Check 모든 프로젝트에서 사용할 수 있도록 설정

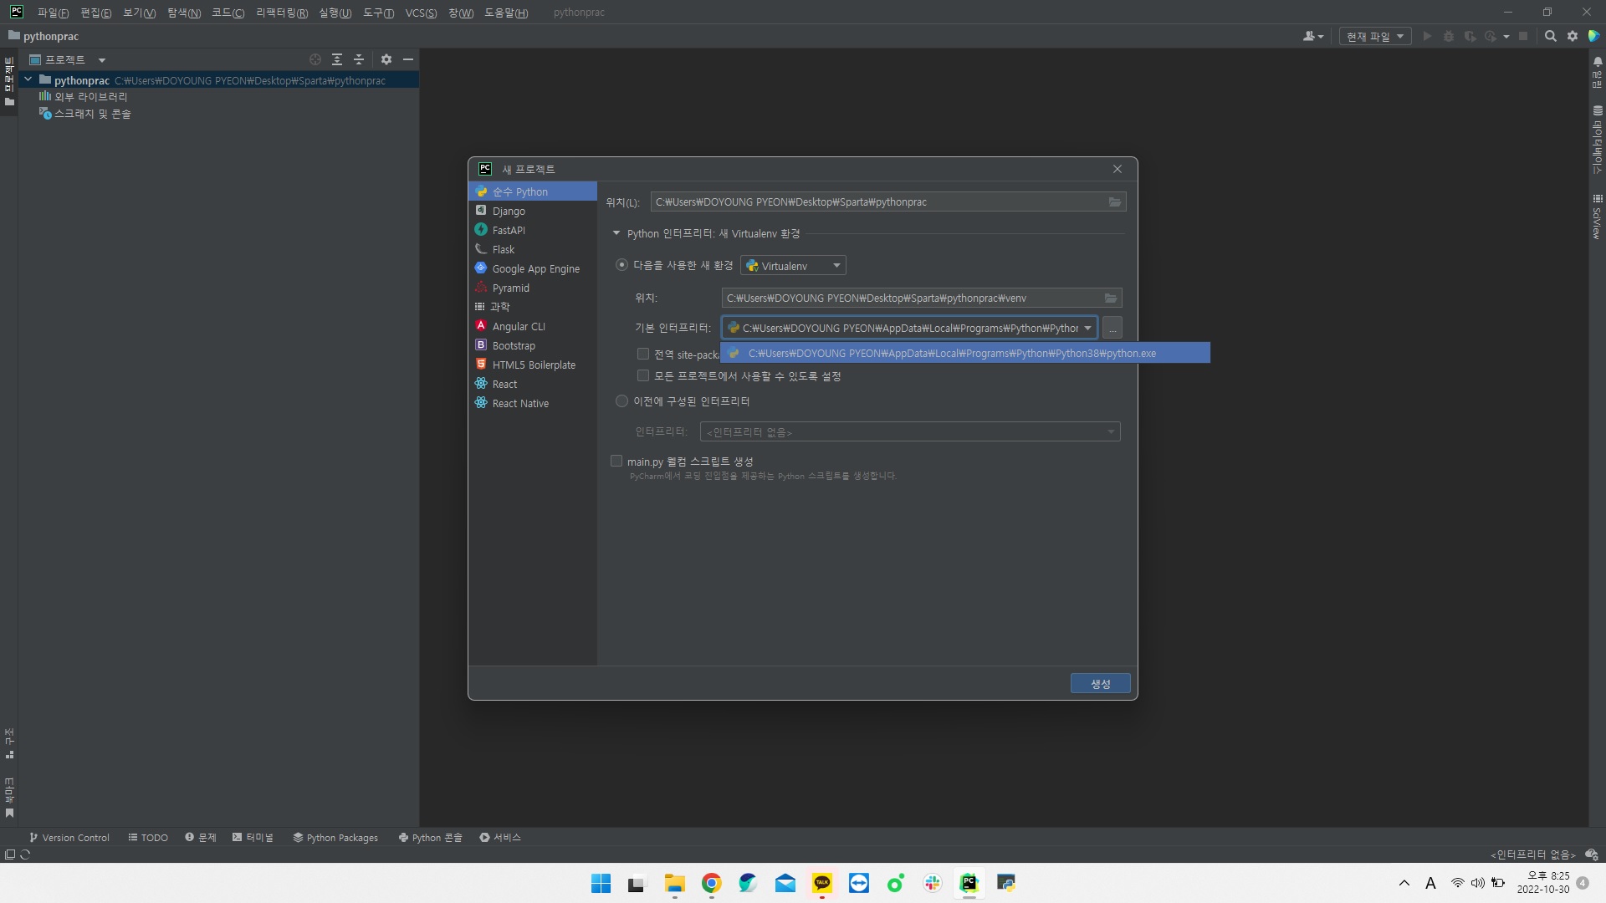pos(643,376)
